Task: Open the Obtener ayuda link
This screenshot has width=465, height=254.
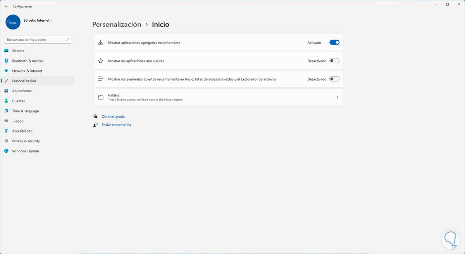Action: [113, 116]
